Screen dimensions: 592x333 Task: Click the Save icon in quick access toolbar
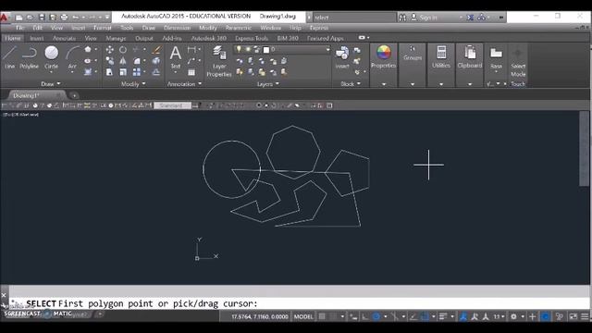coord(42,18)
